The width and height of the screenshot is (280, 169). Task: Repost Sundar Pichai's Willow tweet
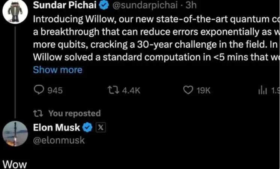point(112,90)
